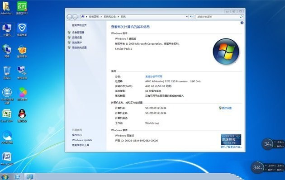Select the 网络 (Network) desktop icon

(7, 51)
